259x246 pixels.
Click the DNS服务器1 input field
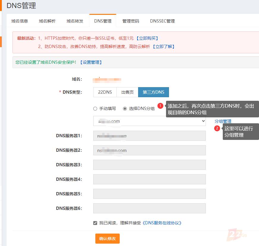(x=149, y=136)
